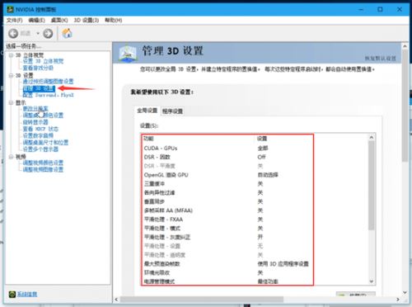Open the second link under 3D 立体视觉
Image resolution: width=412 pixels, height=307 pixels.
pos(38,68)
